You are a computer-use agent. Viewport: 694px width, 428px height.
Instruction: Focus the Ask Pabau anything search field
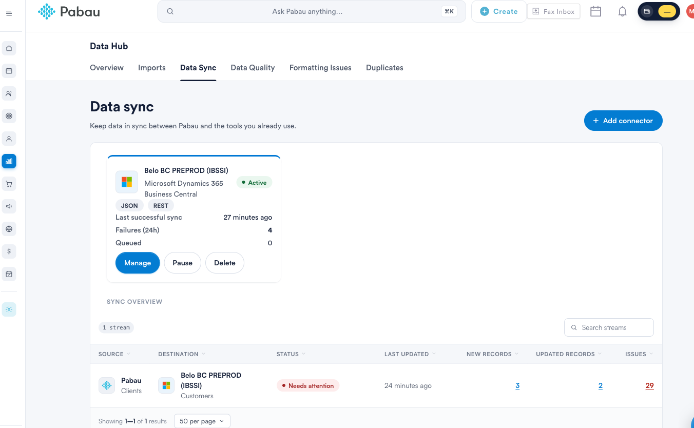coord(312,11)
